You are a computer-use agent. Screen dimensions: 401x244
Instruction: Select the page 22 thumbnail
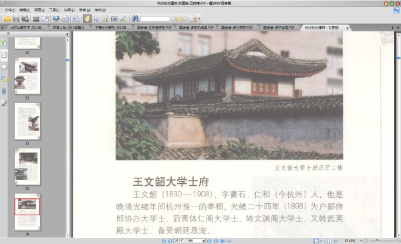point(27,121)
